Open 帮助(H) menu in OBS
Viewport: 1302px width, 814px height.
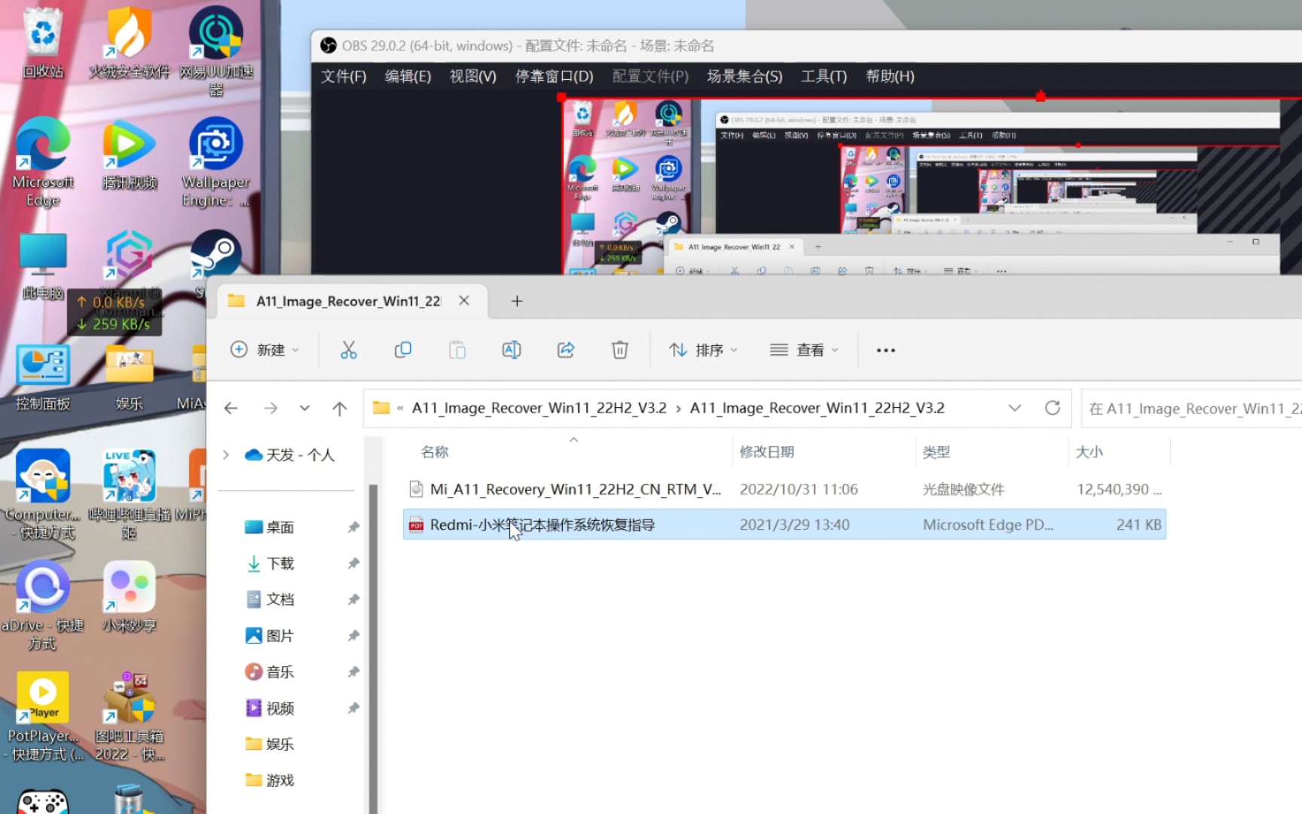pos(890,76)
